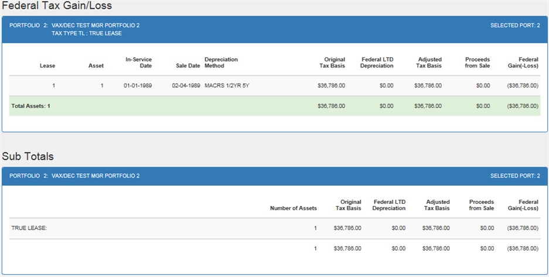549x277 pixels.
Task: Select the Asset column header
Action: tap(96, 66)
